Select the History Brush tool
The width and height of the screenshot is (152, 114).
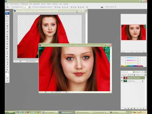point(7,39)
